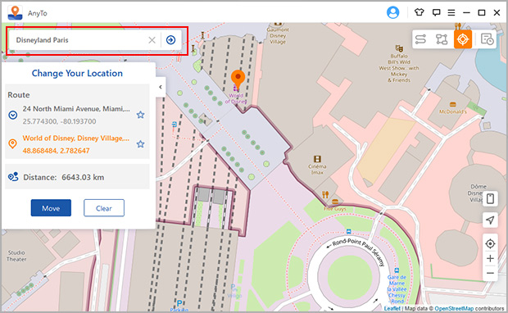This screenshot has height=313, width=508.
Task: Click the Clear button
Action: pos(104,208)
